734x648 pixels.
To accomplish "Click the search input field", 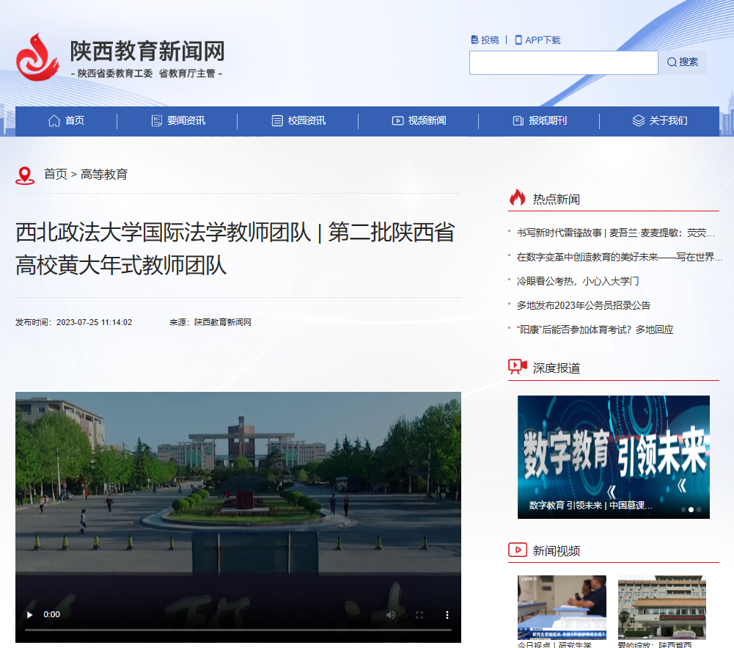I will coord(563,62).
